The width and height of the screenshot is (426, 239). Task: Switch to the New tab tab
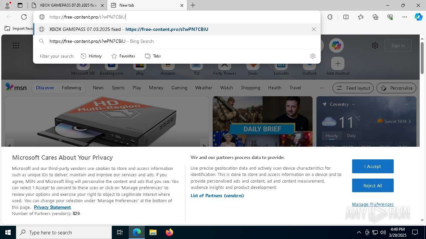pyautogui.click(x=146, y=5)
